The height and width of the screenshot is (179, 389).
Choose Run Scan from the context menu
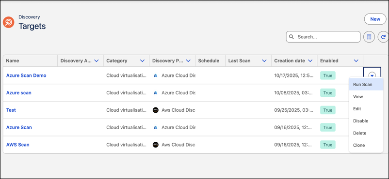pyautogui.click(x=366, y=85)
